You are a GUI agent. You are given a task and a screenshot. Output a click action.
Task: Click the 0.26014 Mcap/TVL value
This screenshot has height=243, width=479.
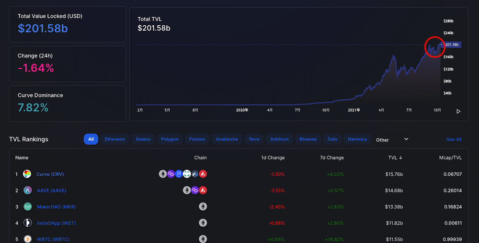click(x=453, y=190)
